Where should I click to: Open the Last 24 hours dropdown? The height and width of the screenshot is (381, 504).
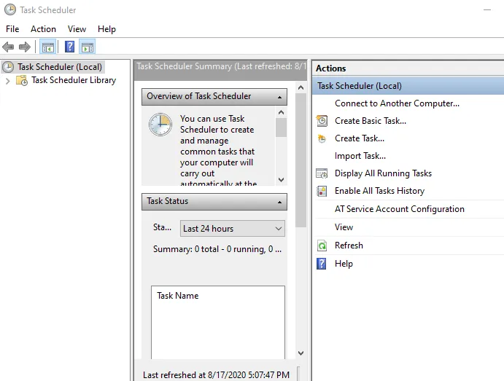pos(232,229)
